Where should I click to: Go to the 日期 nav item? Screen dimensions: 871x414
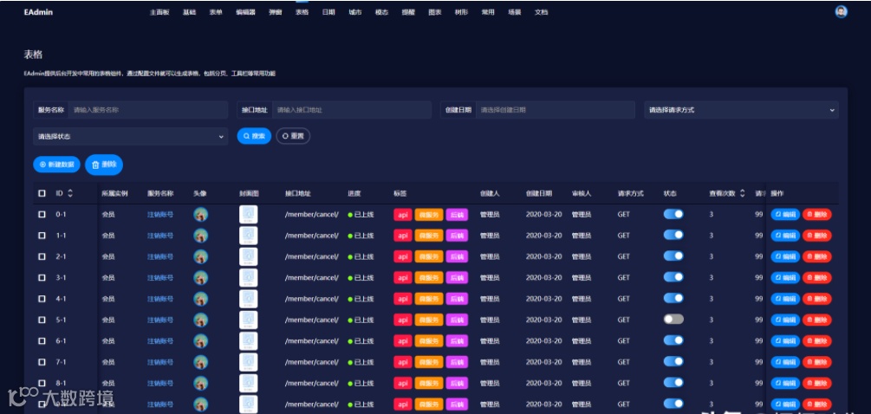click(328, 11)
